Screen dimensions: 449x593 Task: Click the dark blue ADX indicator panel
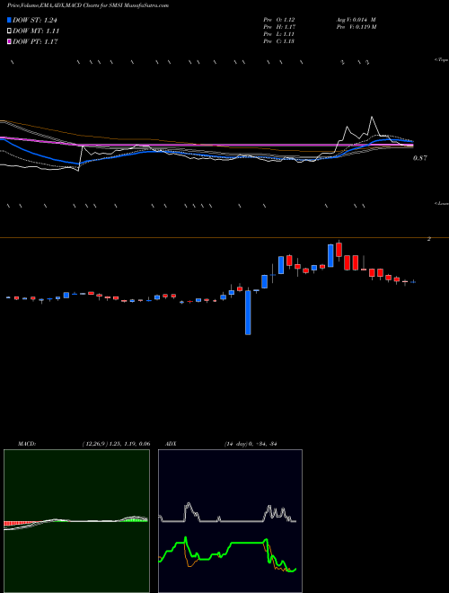(x=230, y=521)
